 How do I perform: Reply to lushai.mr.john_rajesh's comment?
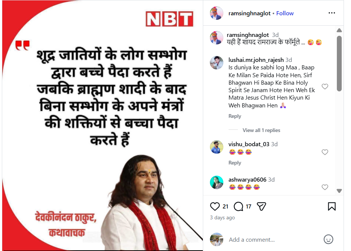[234, 116]
